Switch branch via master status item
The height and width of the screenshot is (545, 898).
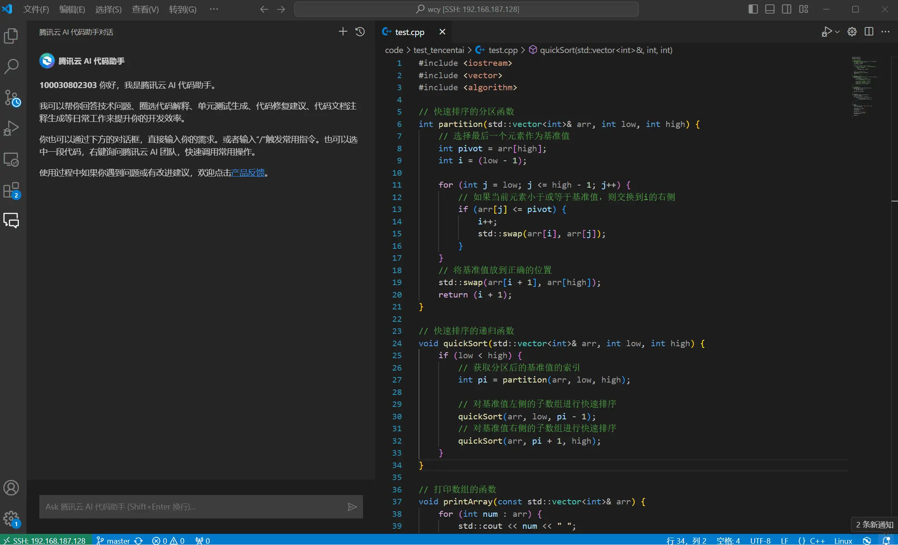(x=113, y=540)
